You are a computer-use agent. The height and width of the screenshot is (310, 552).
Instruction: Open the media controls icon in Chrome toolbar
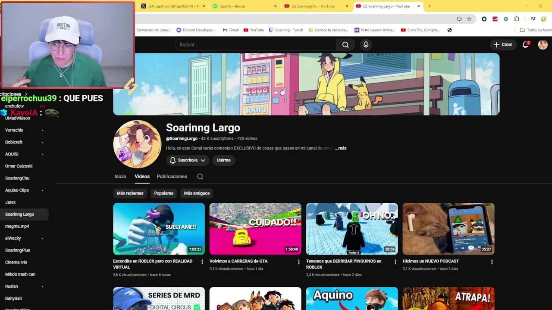[533, 19]
